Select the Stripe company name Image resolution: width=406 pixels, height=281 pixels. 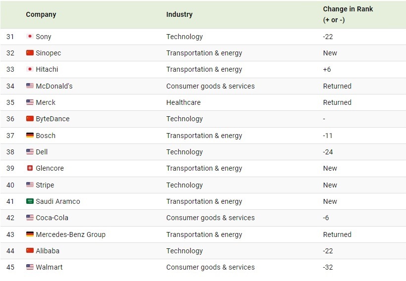tap(45, 185)
